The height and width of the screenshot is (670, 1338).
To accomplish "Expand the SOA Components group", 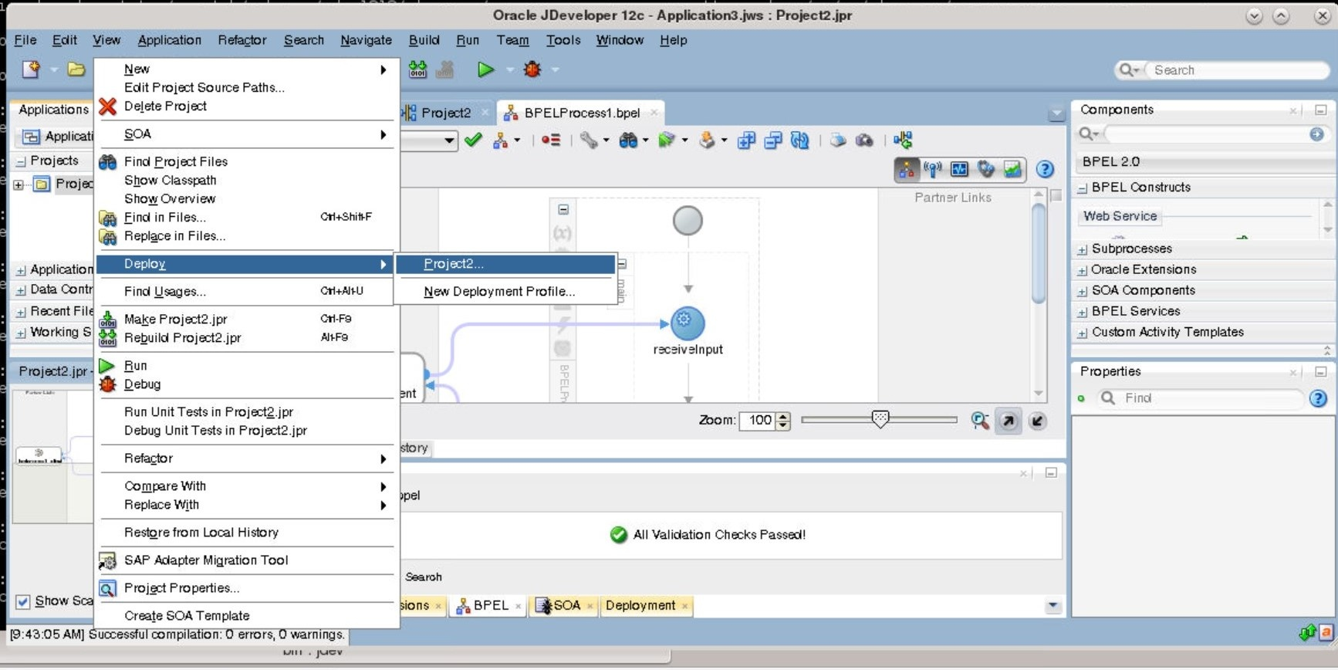I will [1083, 291].
